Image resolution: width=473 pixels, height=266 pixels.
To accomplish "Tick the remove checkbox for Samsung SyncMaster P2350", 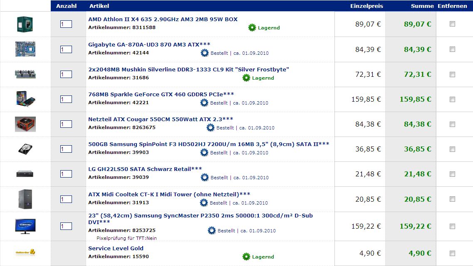I will 452,226.
